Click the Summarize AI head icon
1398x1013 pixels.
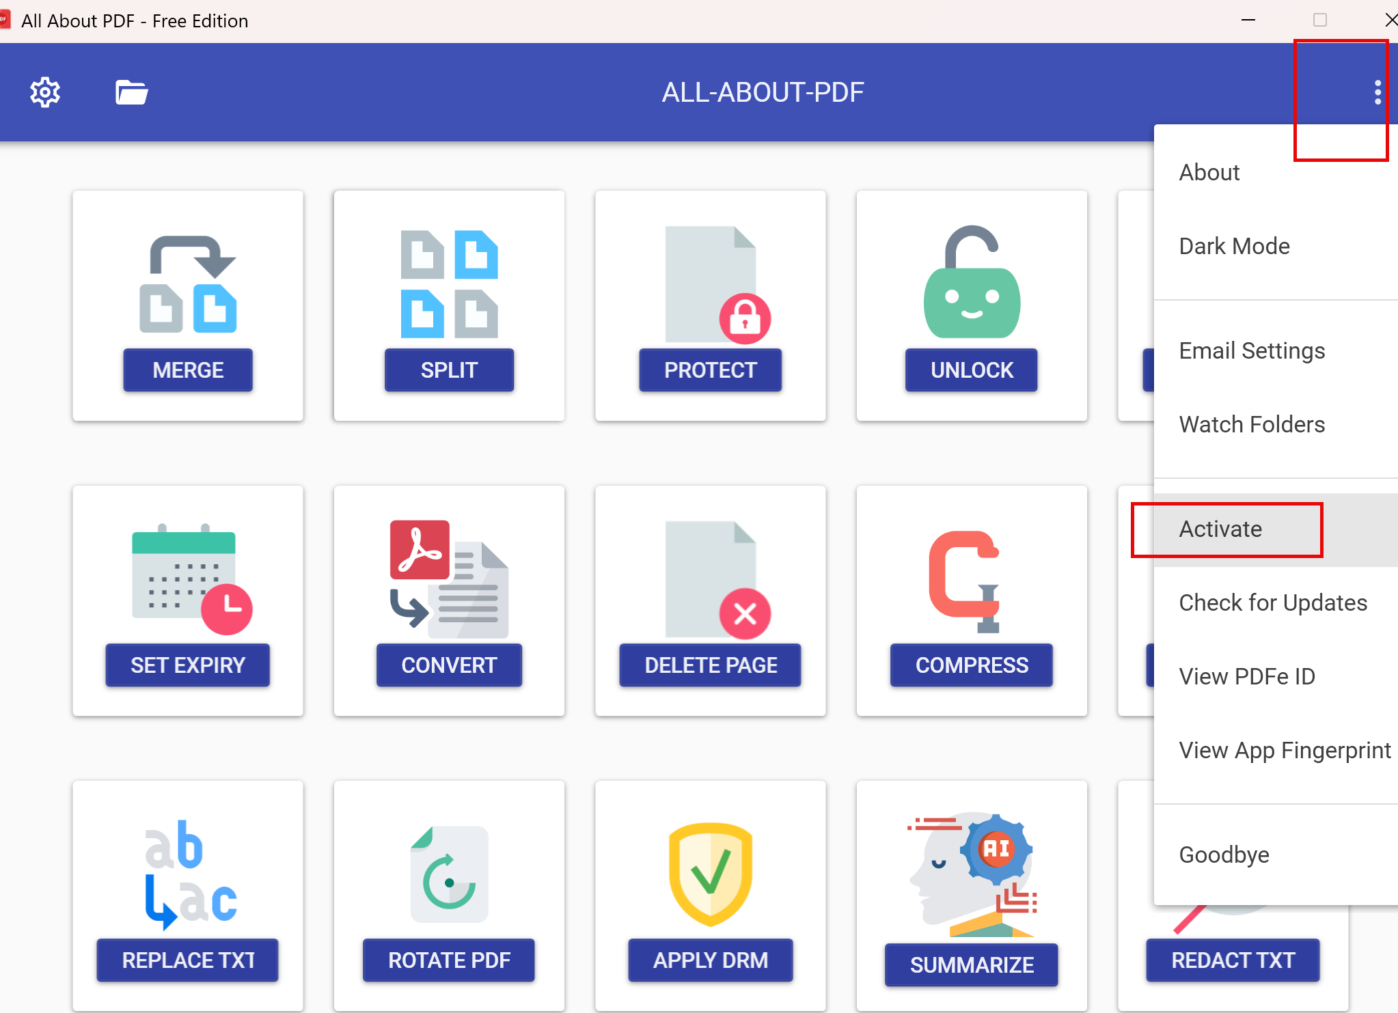pyautogui.click(x=972, y=873)
